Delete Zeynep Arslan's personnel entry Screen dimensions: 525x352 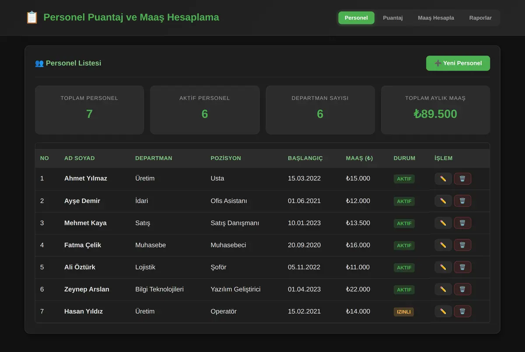tap(462, 289)
